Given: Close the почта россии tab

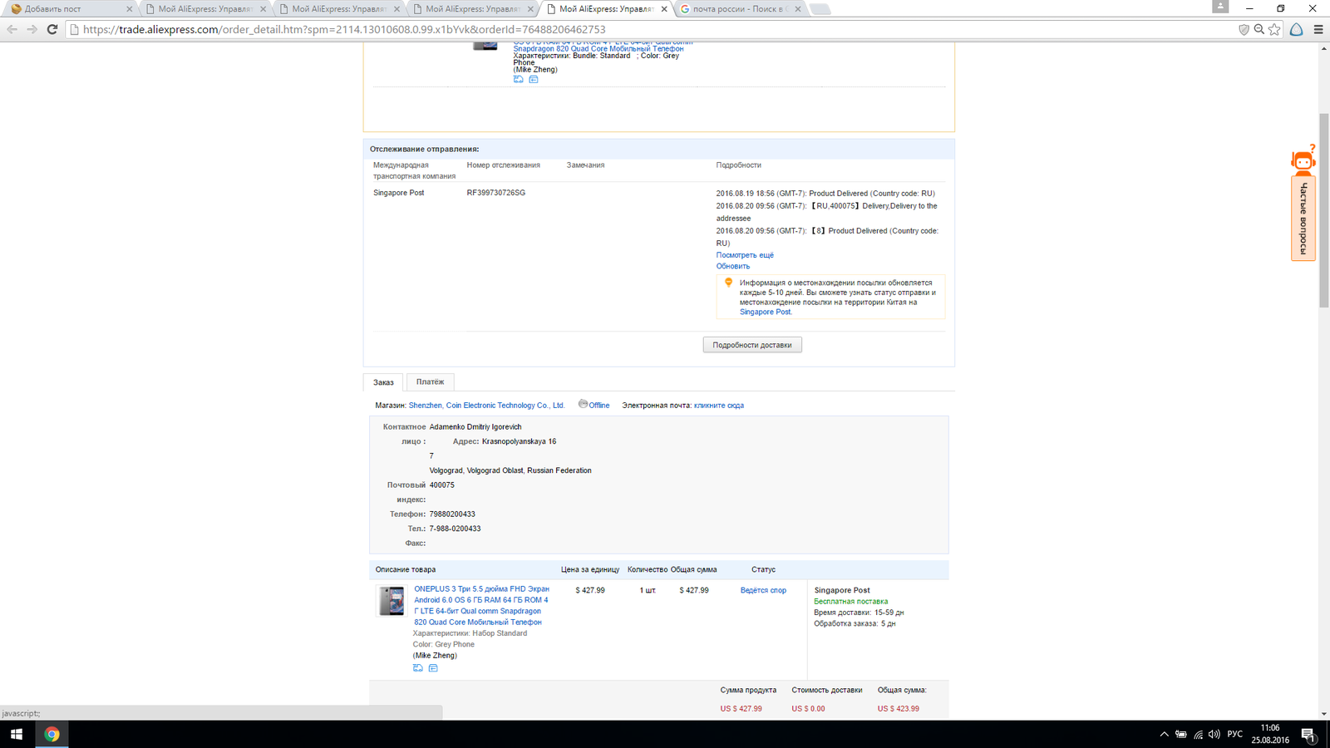Looking at the screenshot, I should 798,9.
